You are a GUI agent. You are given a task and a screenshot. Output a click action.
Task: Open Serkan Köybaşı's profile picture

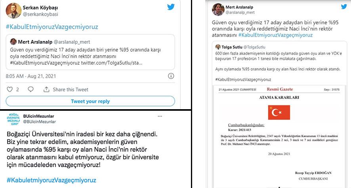click(x=13, y=11)
